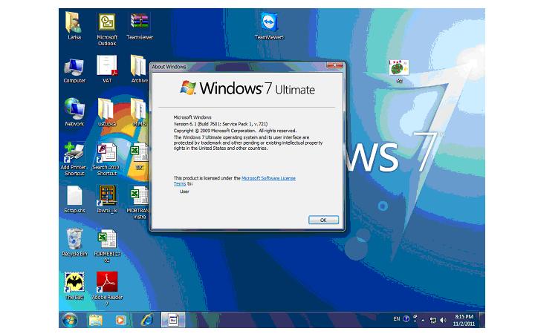This screenshot has height=334, width=535.
Task: Open the network status tray icon
Action: (433, 320)
